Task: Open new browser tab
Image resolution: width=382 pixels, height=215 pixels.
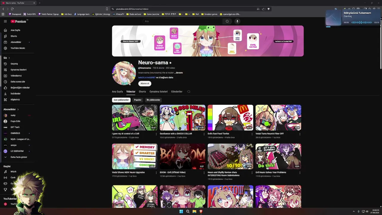Action: [39, 3]
